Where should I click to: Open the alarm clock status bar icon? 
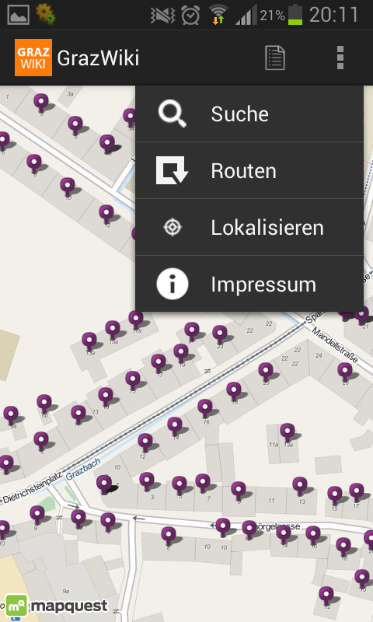[190, 16]
